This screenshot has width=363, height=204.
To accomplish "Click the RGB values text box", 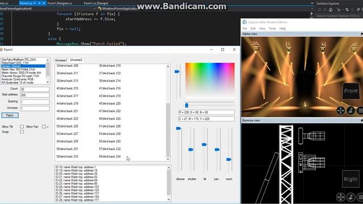I will (x=206, y=112).
